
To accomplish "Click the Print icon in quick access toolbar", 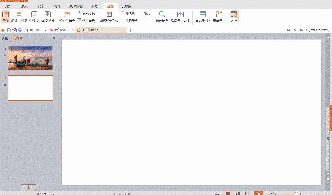I will (20, 30).
